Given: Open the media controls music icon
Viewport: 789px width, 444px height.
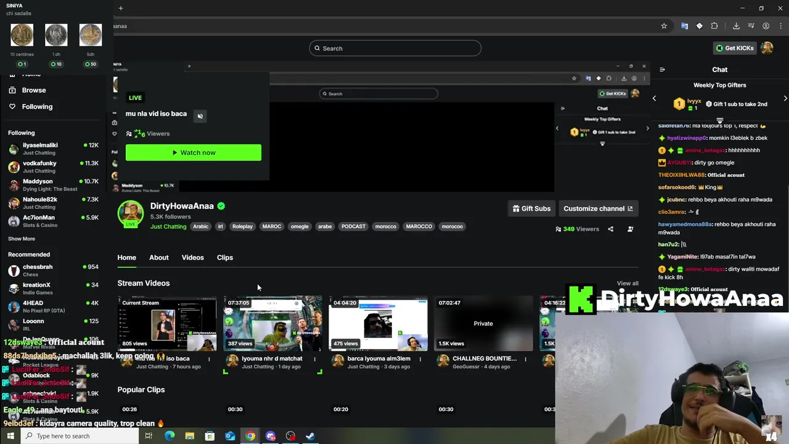Looking at the screenshot, I should coord(751,26).
